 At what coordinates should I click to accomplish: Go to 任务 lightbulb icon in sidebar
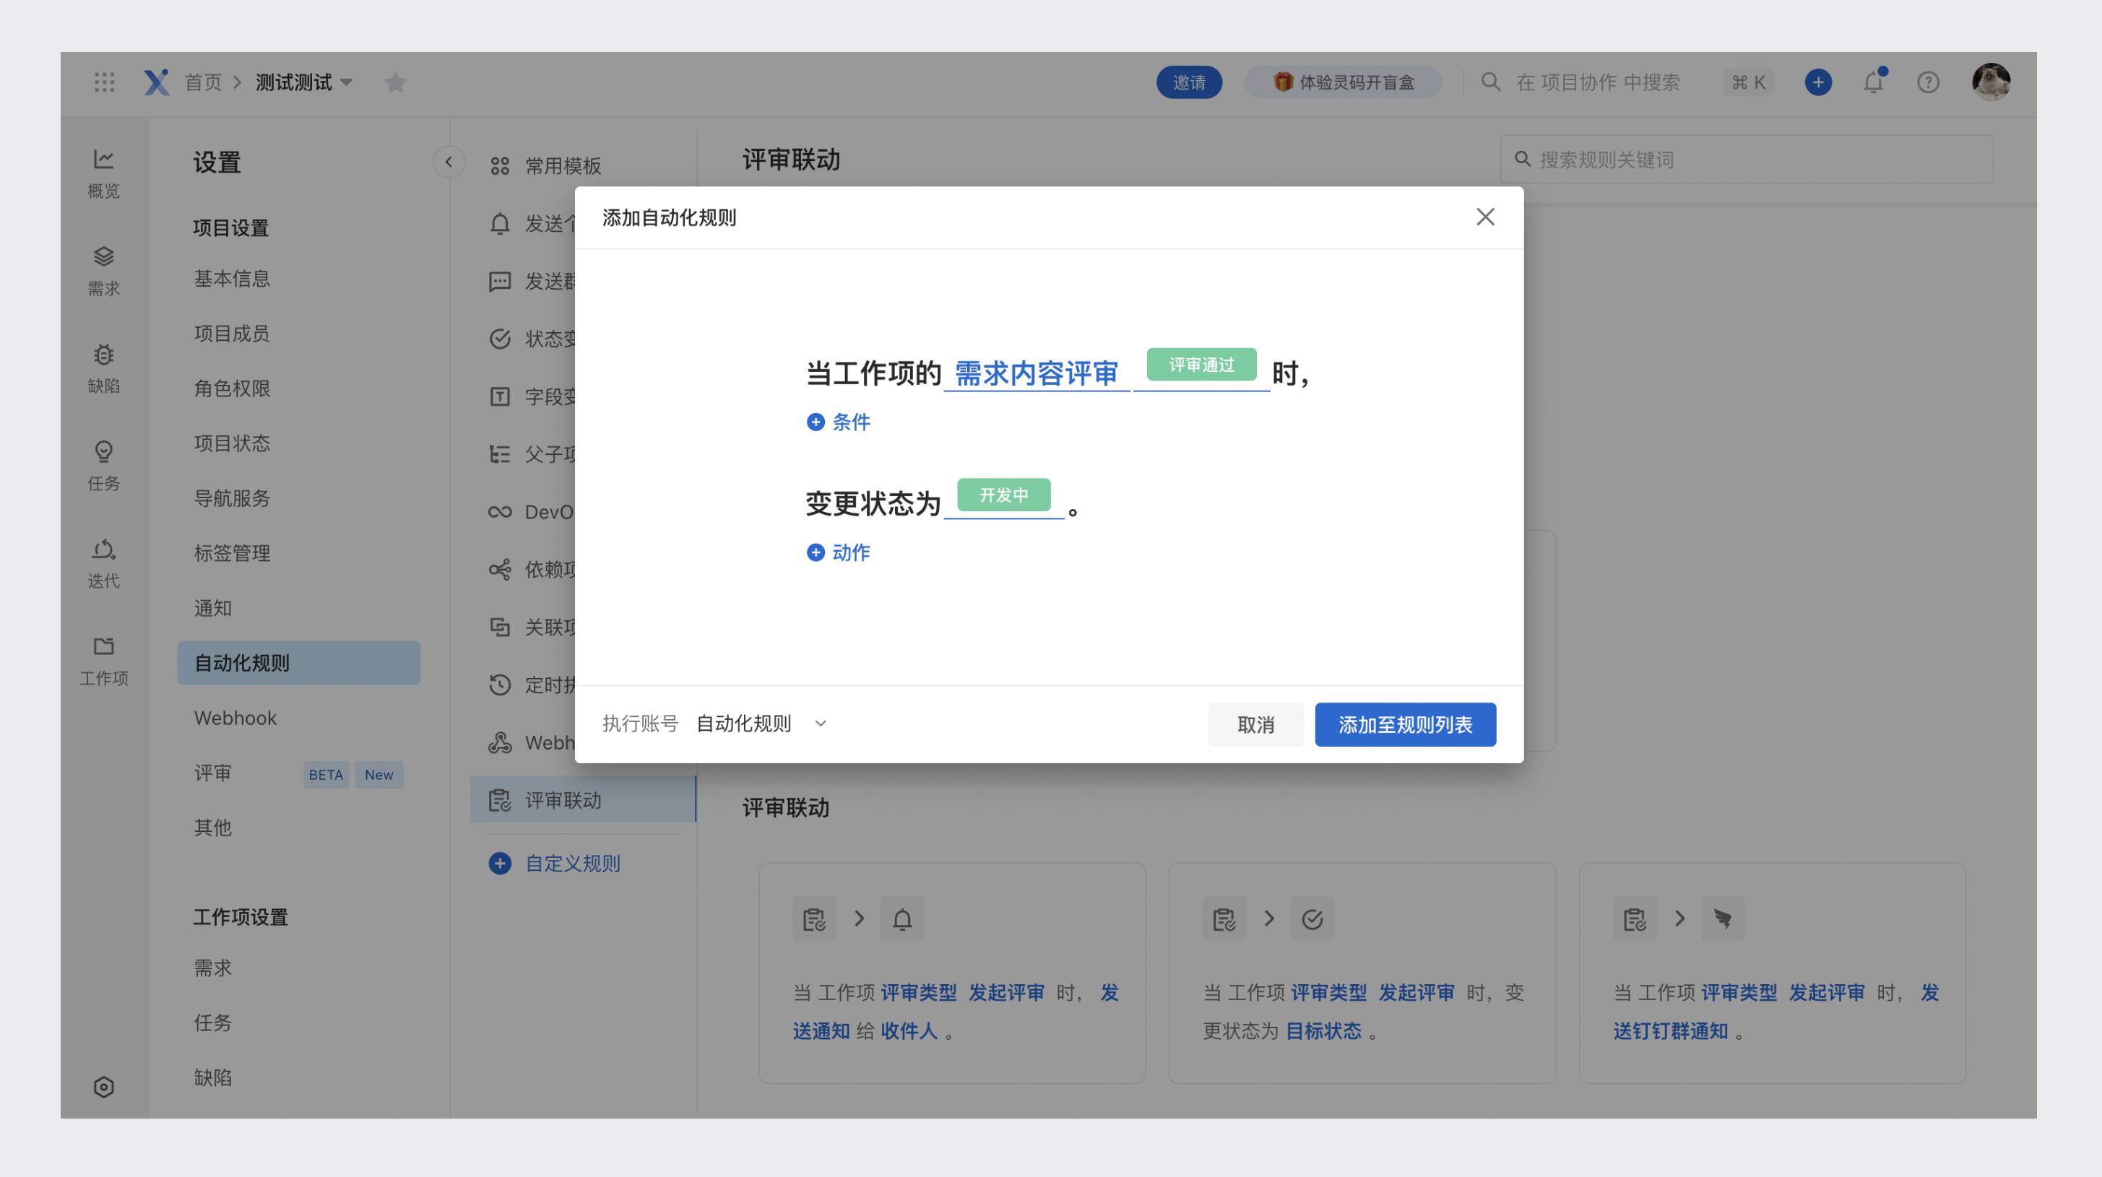(103, 466)
